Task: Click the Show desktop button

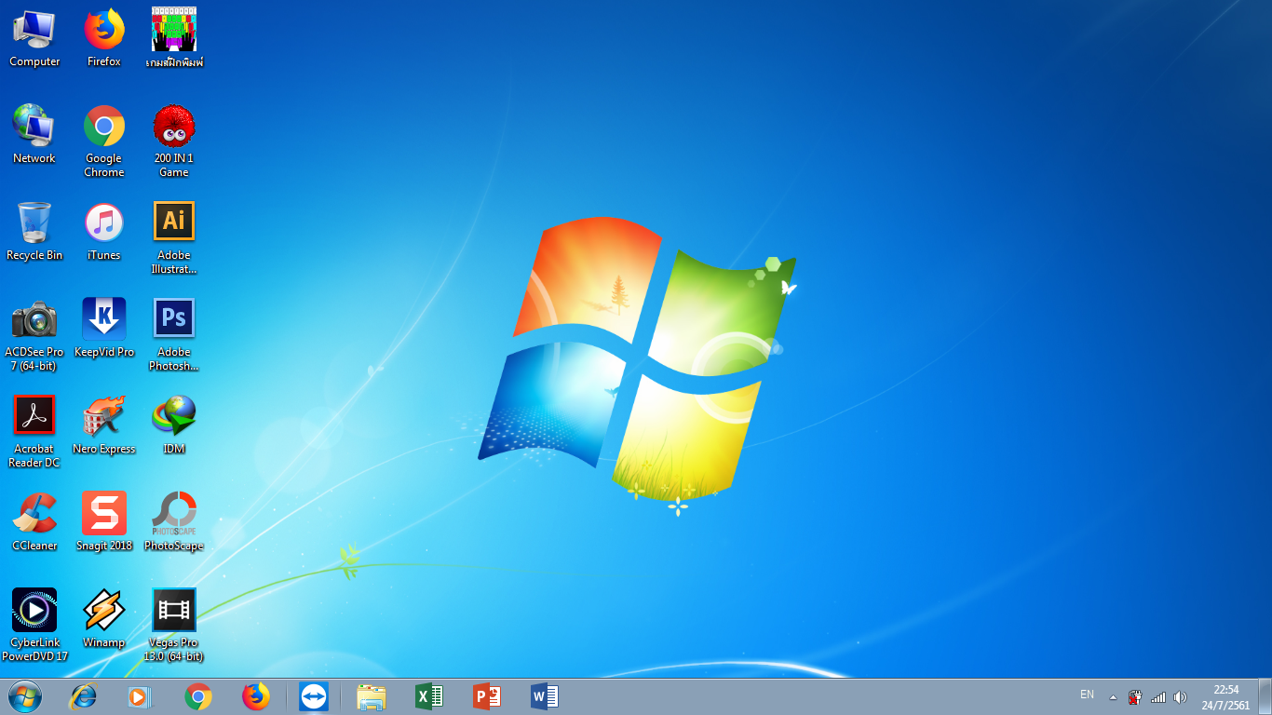Action: 1265,696
